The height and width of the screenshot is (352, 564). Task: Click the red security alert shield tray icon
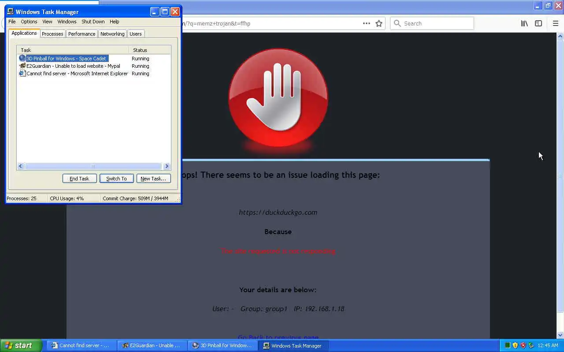tap(523, 345)
